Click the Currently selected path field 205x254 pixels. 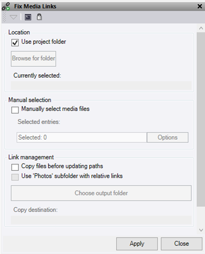pos(101,86)
